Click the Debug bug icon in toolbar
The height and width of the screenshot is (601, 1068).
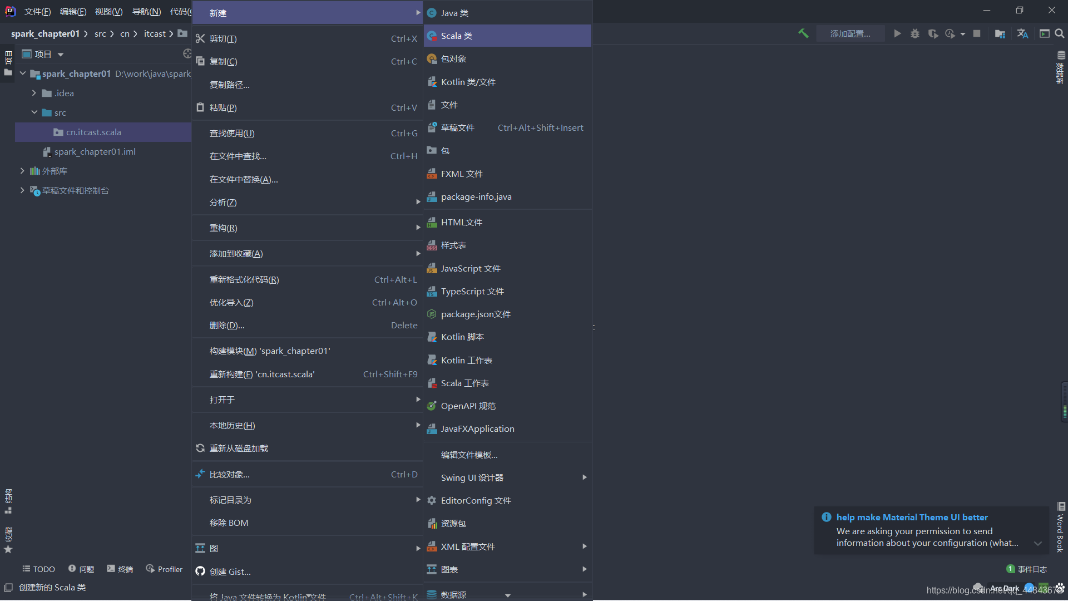tap(915, 33)
